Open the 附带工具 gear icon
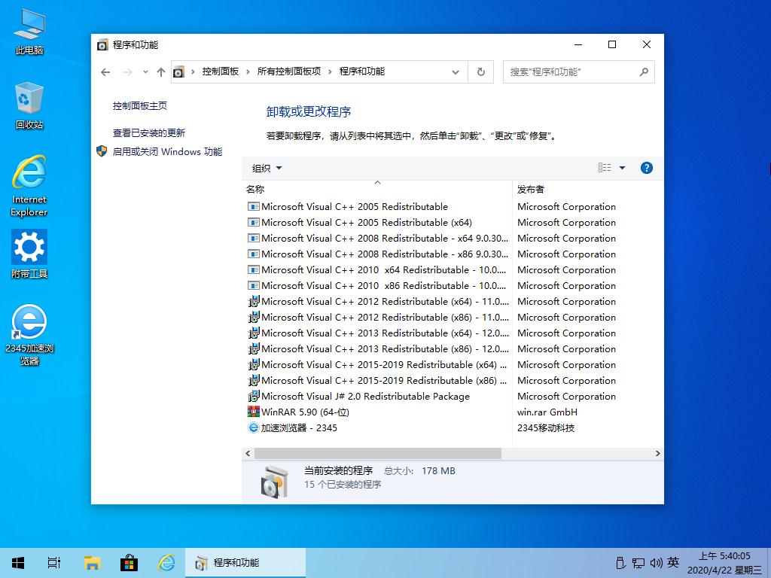Screen dimensions: 771x578 click(29, 254)
